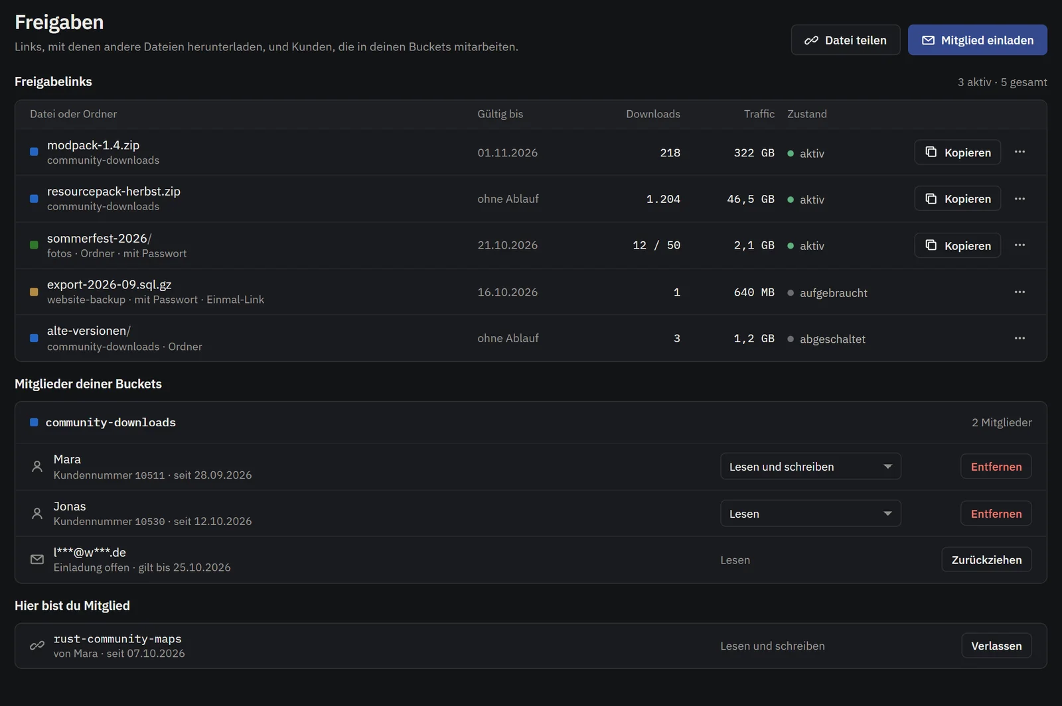Image resolution: width=1062 pixels, height=706 pixels.
Task: Click Mitglied einladen
Action: tap(978, 40)
